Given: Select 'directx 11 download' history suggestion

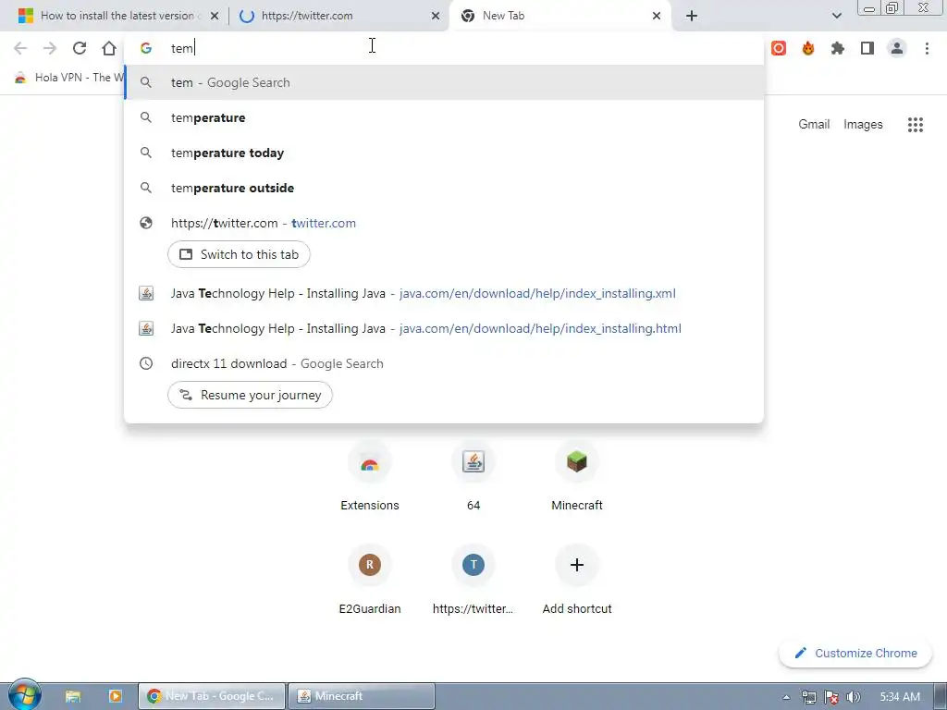Looking at the screenshot, I should point(443,363).
